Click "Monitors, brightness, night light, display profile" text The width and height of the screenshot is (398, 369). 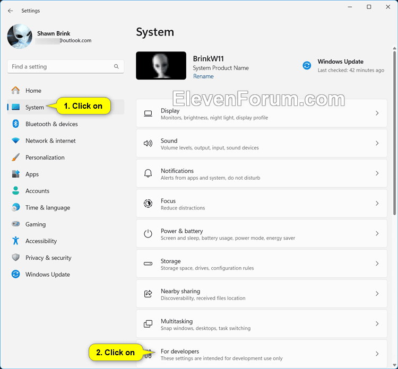214,118
